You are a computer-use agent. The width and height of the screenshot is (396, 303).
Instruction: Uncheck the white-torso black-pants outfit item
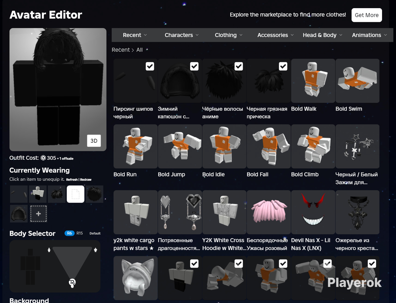[194, 264]
